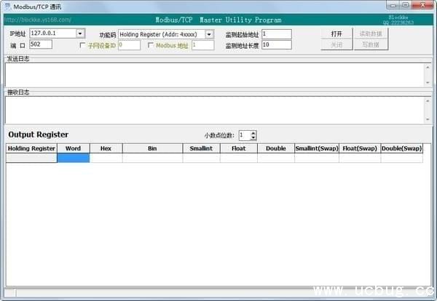Click the 发送日志 scrollbar up arrow
The width and height of the screenshot is (437, 301).
(428, 68)
